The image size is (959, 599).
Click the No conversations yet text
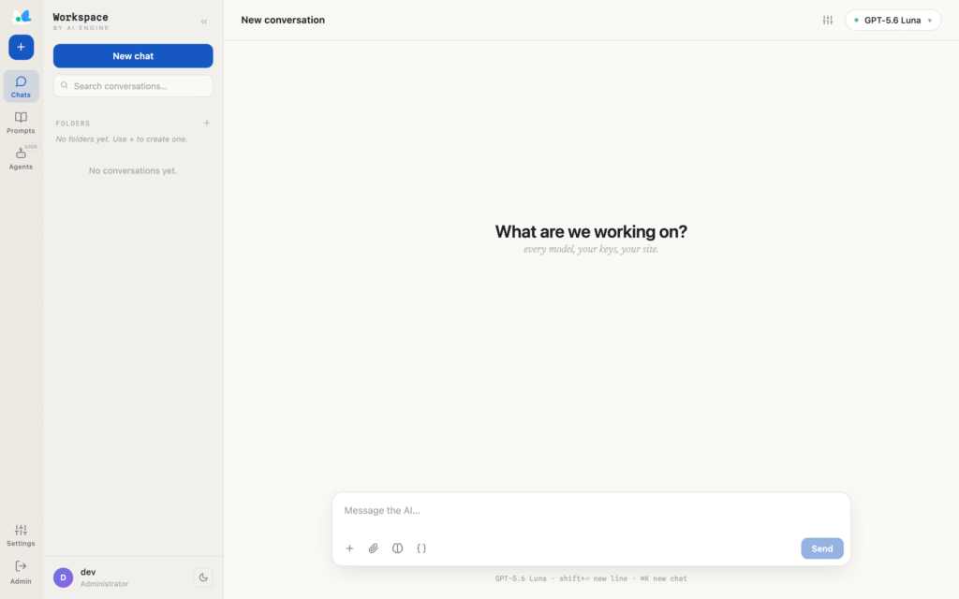(x=133, y=170)
